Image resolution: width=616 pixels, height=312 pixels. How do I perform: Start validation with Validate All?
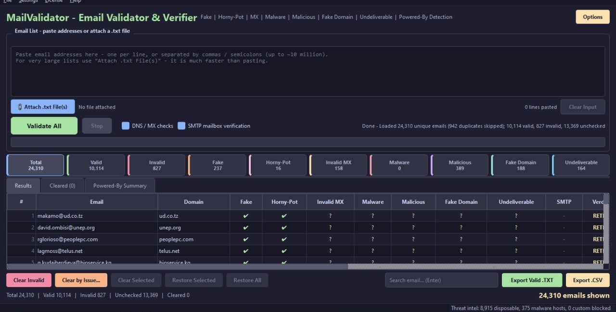(x=44, y=126)
